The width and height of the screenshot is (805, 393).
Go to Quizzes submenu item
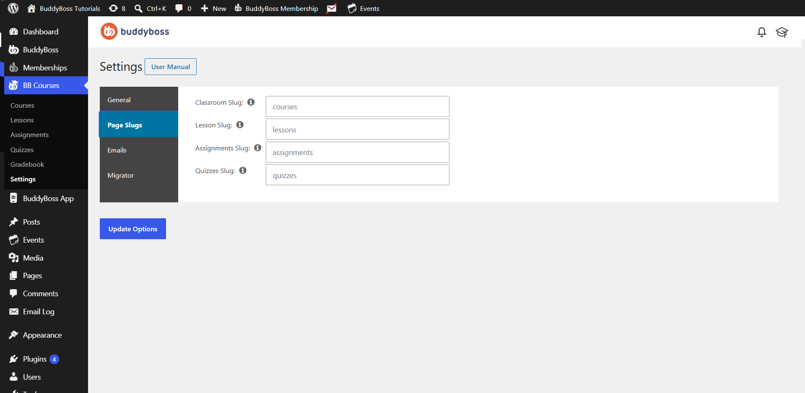[22, 150]
